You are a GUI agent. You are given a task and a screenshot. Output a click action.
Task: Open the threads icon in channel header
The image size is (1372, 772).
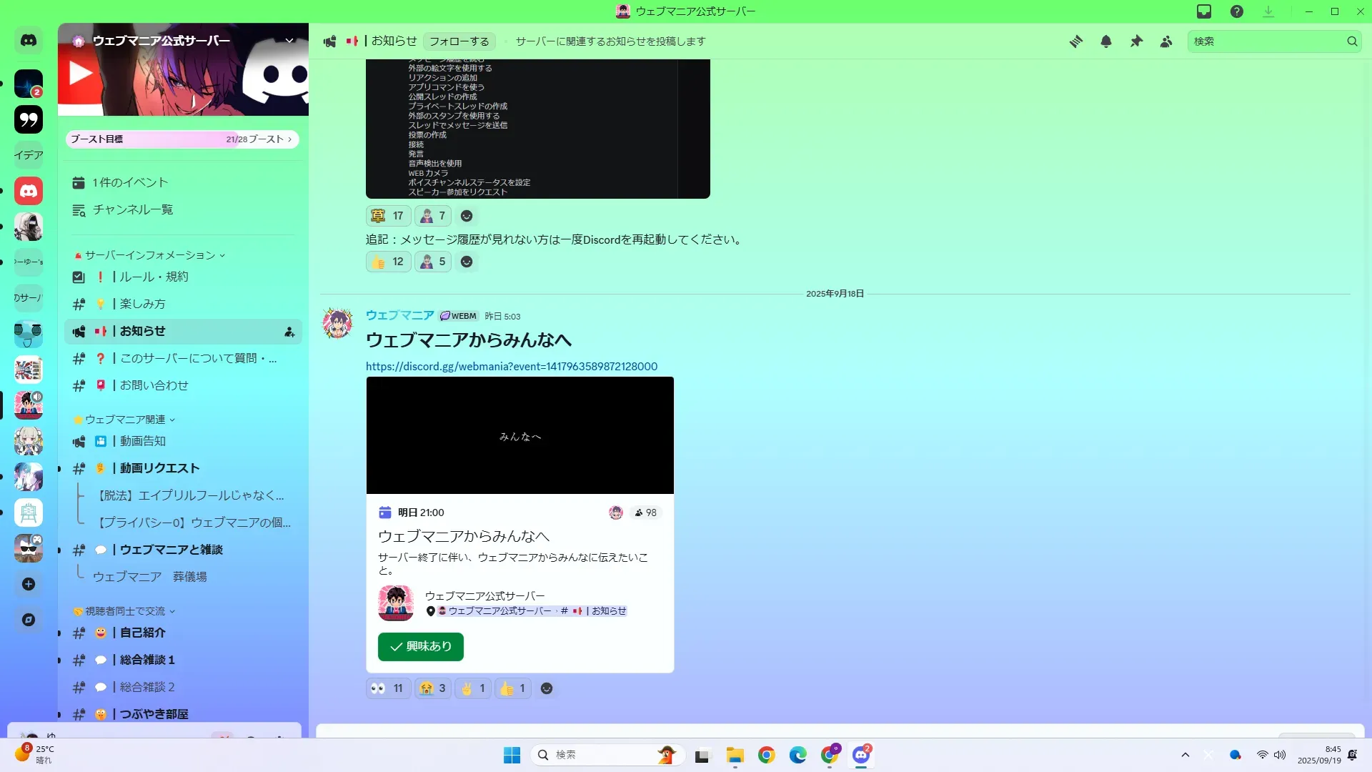[1075, 41]
